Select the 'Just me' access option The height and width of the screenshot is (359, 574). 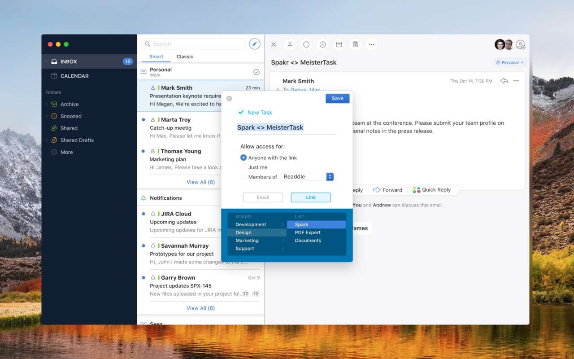(244, 167)
